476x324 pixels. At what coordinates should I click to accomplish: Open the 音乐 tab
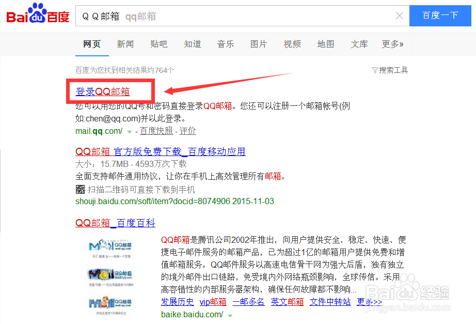pos(226,44)
